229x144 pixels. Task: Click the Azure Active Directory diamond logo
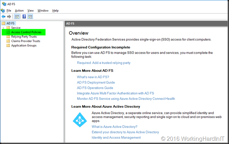(x=80, y=120)
